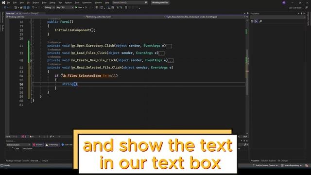Switch to the Output tab
311x175 pixels.
click(x=45, y=161)
